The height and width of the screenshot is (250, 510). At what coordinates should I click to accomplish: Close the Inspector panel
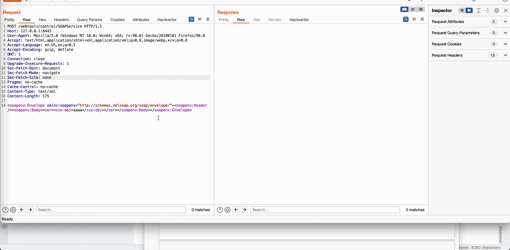506,10
